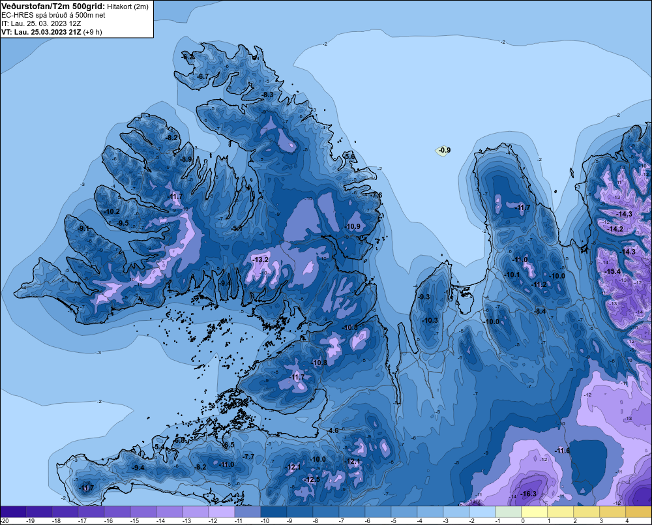Click the legend color swatch labeled -14

click(x=170, y=511)
